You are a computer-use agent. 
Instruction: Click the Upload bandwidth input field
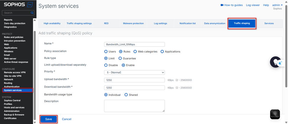point(134,80)
